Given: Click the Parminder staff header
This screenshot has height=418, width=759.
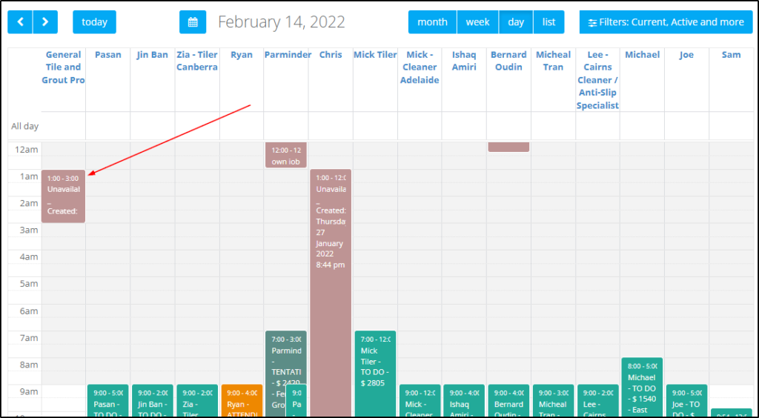Looking at the screenshot, I should (287, 55).
